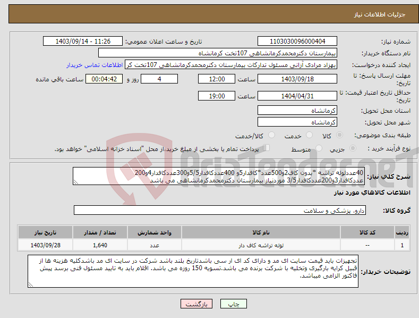Click the گروه کالا field دارو، پزشکی و سلامت
This screenshot has width=419, height=318.
click(x=220, y=211)
